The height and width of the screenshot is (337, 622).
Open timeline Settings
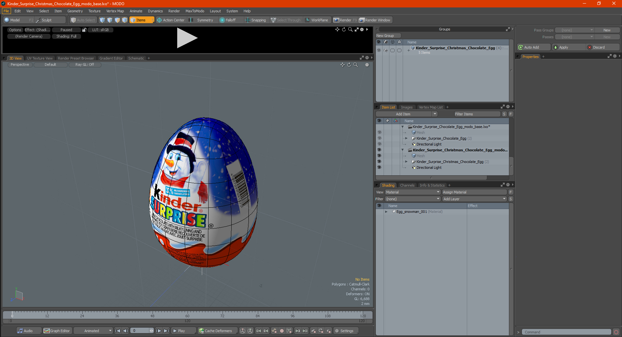[x=346, y=331]
